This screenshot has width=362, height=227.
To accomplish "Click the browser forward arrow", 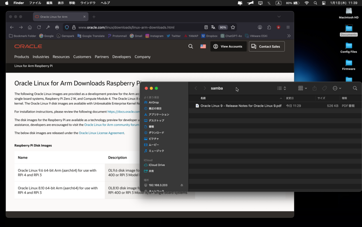I will pos(21,27).
